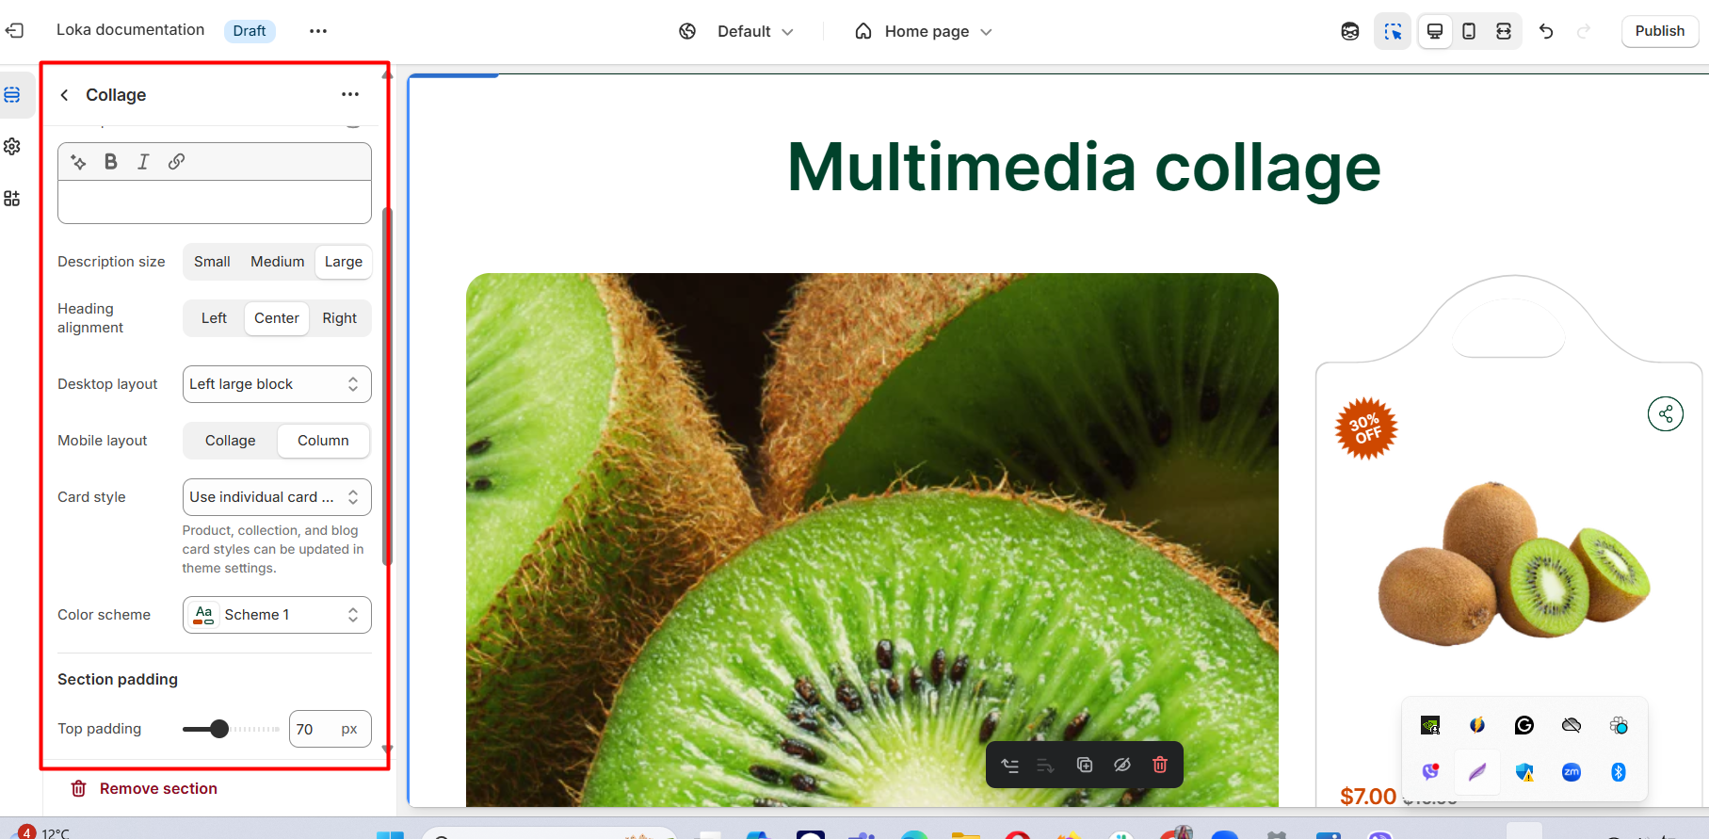1709x839 pixels.
Task: Switch preview to desktop view
Action: [x=1435, y=31]
